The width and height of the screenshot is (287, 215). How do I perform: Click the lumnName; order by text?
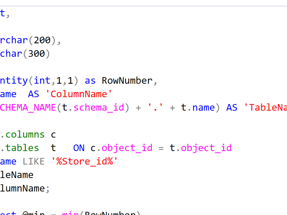25,188
